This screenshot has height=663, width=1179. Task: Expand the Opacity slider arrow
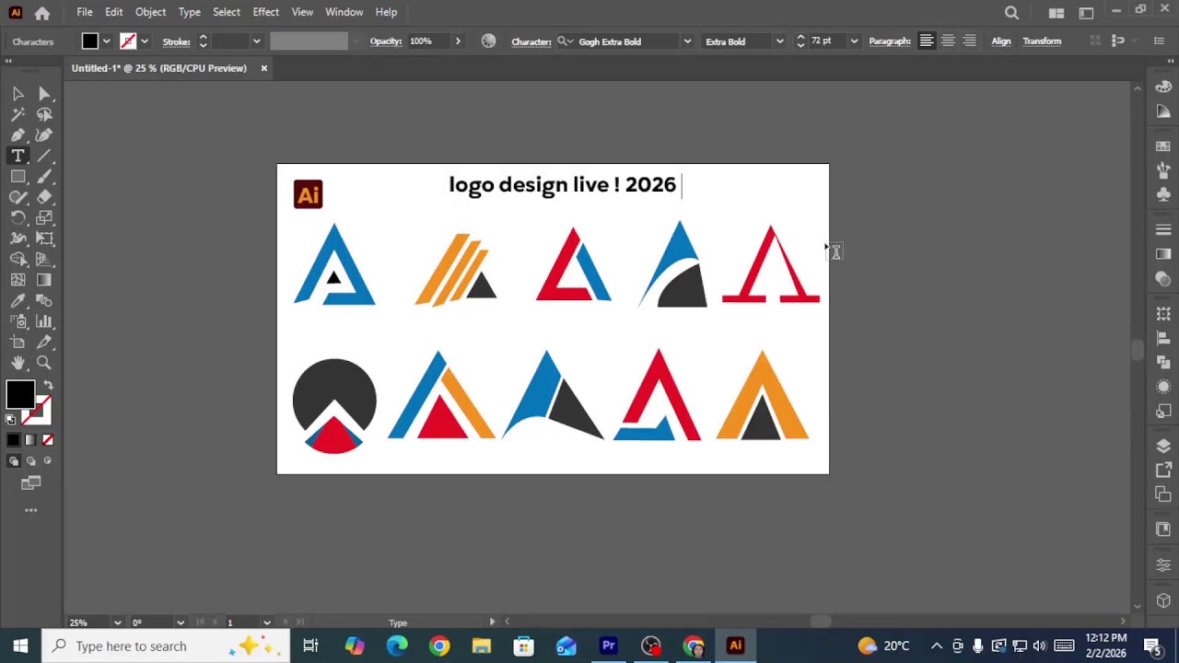(458, 41)
